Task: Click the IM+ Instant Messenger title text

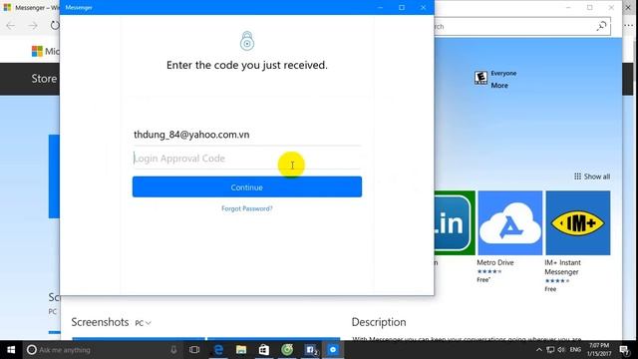Action: pyautogui.click(x=562, y=267)
